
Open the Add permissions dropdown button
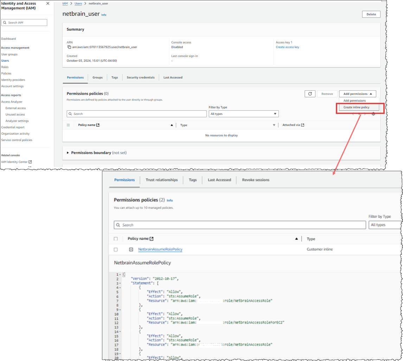tap(358, 94)
